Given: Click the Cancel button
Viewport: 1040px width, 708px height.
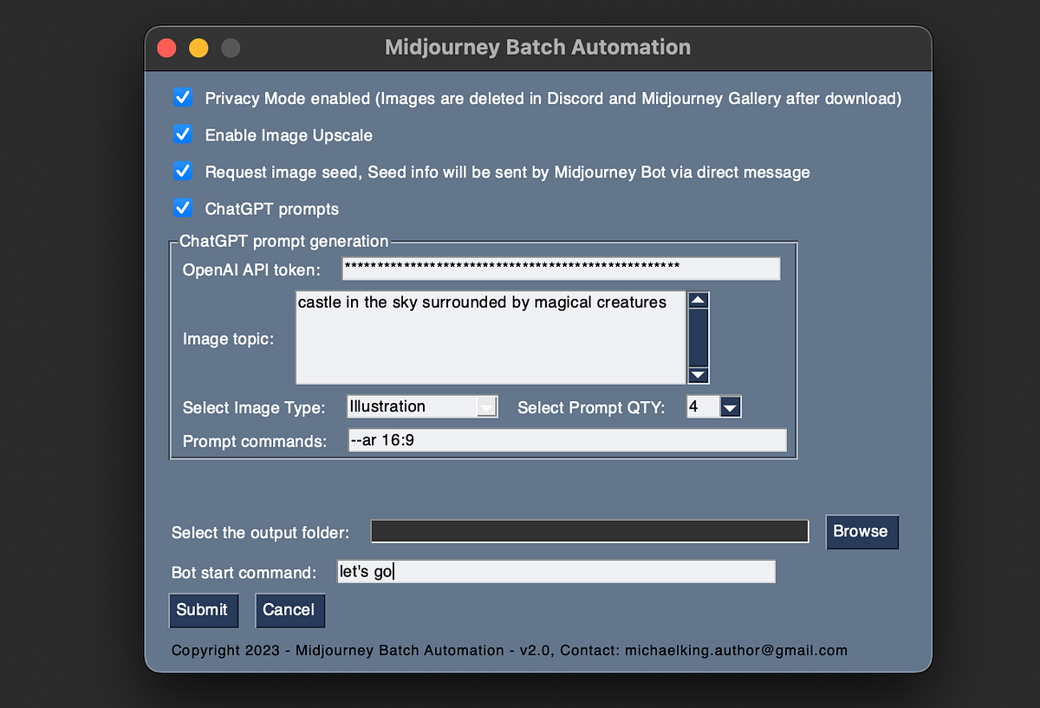Looking at the screenshot, I should (289, 610).
